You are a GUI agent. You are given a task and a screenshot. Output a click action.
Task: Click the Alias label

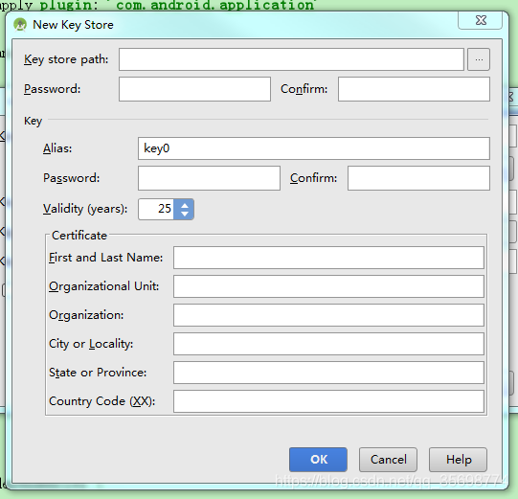57,148
